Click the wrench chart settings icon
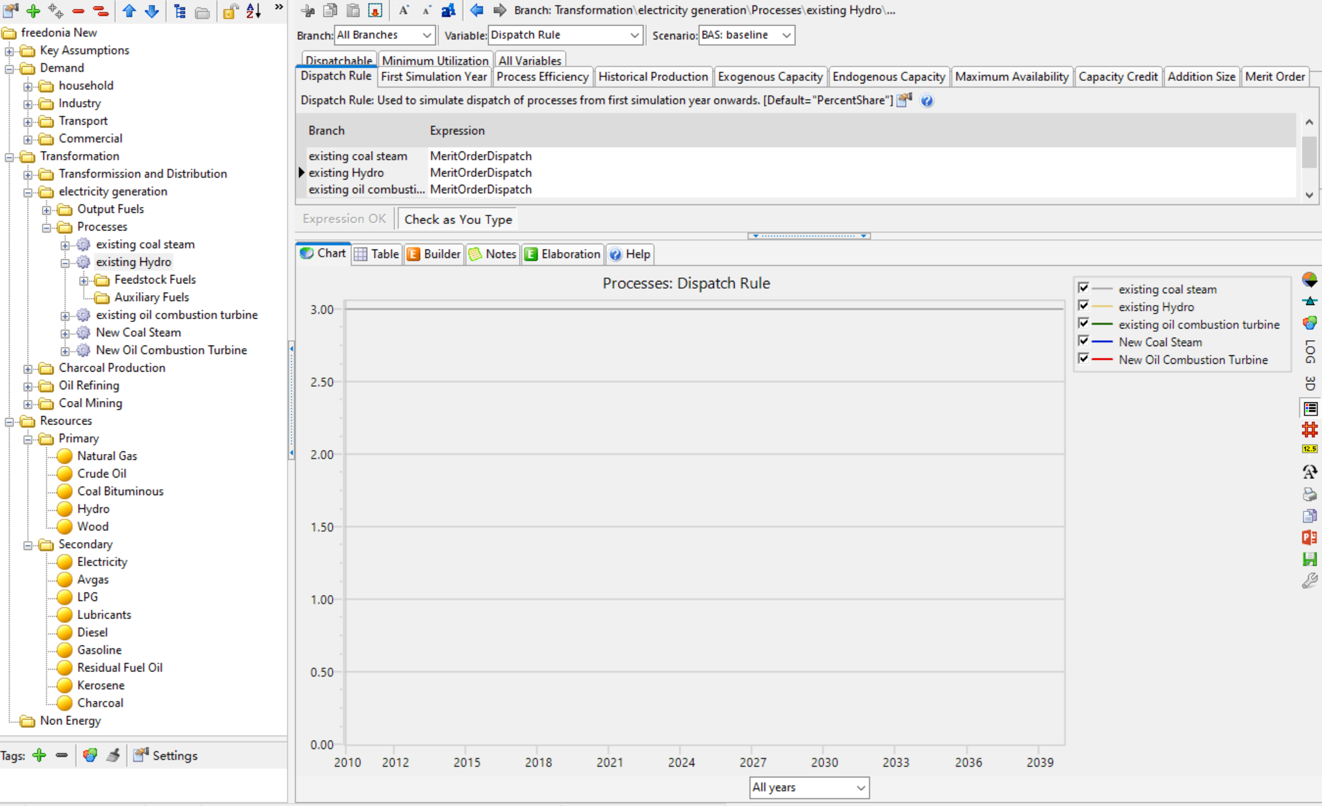The height and width of the screenshot is (806, 1322). pos(1310,581)
